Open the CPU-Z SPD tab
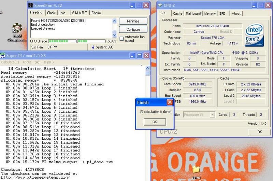This screenshot has height=181, width=273. tap(222, 14)
